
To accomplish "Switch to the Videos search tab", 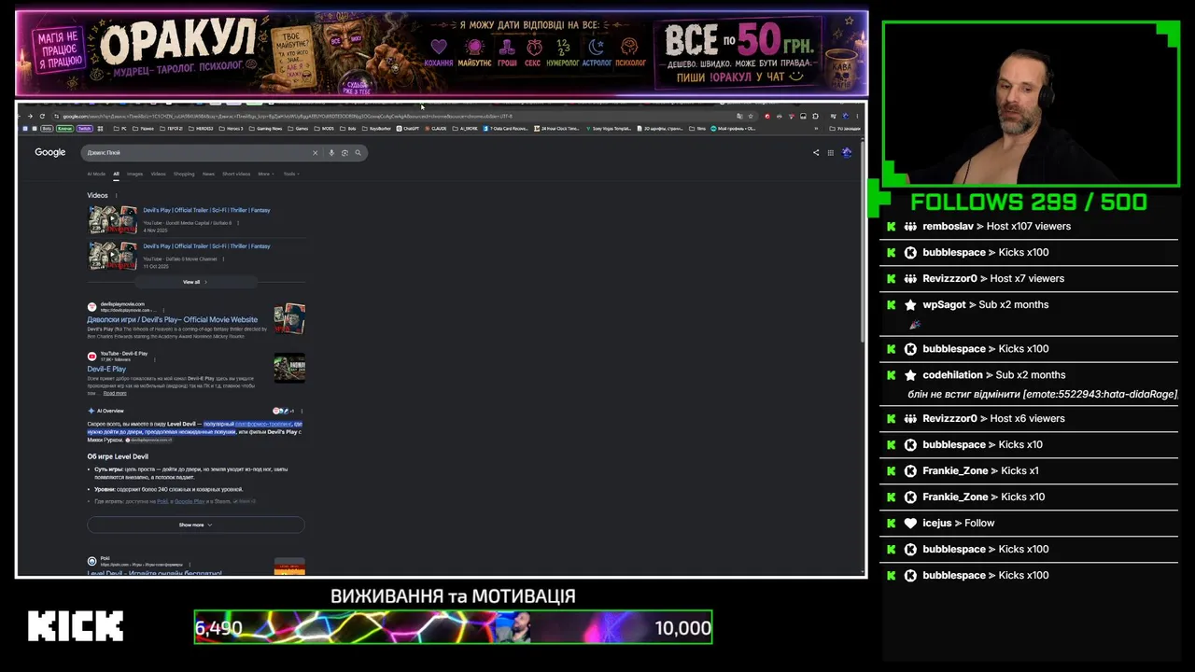I will click(159, 174).
